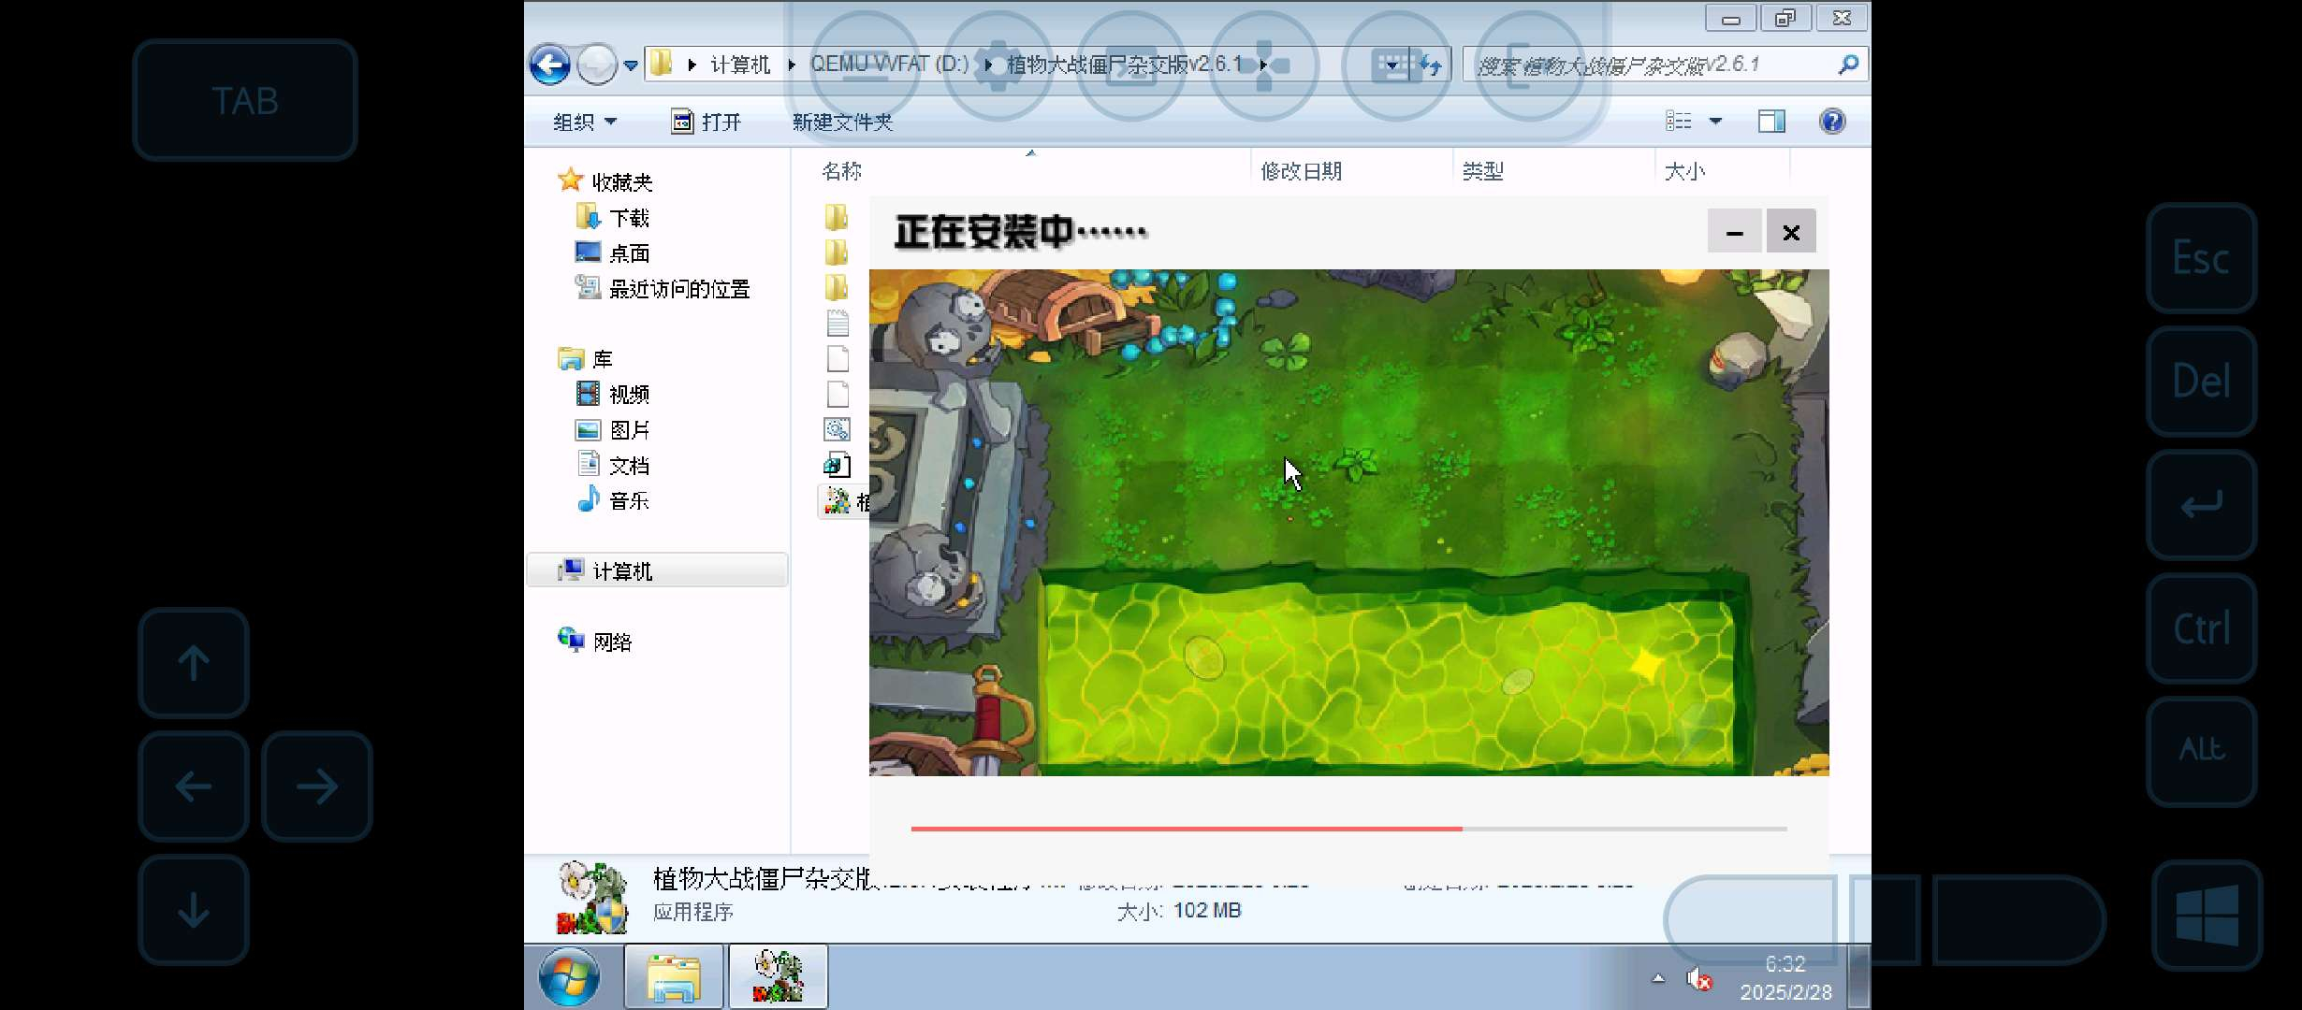This screenshot has height=1010, width=2302.
Task: Click the 打开 toolbar item
Action: point(707,122)
